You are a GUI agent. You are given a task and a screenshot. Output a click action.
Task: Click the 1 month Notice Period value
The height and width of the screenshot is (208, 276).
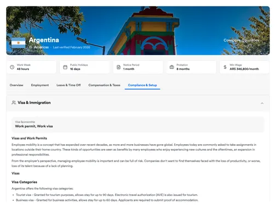[129, 69]
